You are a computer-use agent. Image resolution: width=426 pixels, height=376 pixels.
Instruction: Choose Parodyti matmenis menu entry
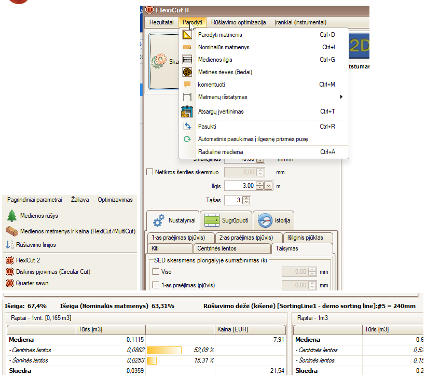[x=264, y=35]
